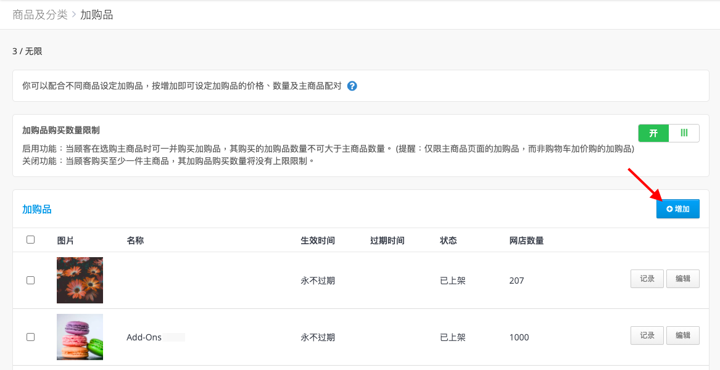Click the 生效时间 column header
Screen dimensions: 720x370
[318, 240]
